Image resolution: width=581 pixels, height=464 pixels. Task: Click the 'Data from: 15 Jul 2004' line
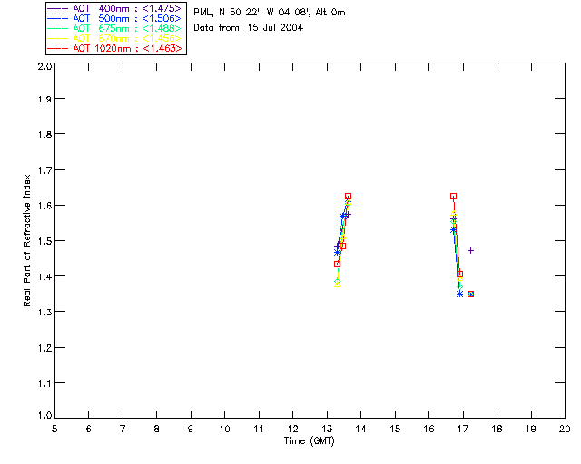pyautogui.click(x=248, y=28)
